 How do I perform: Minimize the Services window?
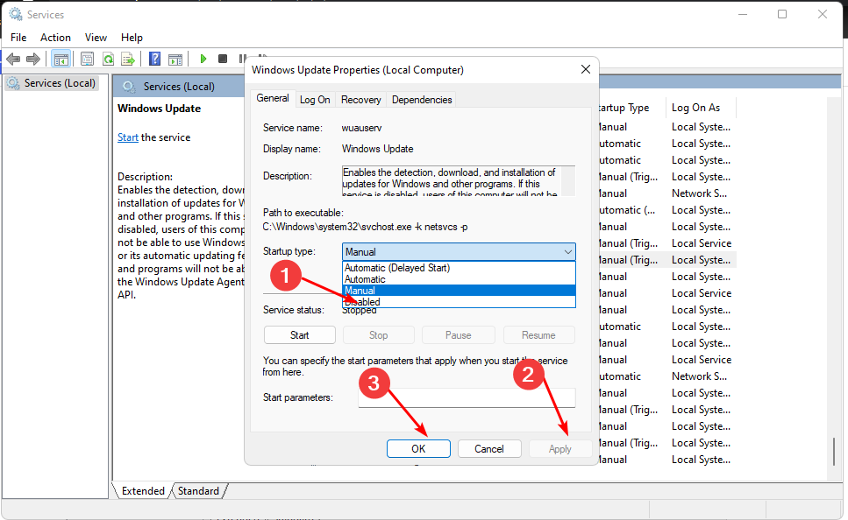tap(743, 14)
